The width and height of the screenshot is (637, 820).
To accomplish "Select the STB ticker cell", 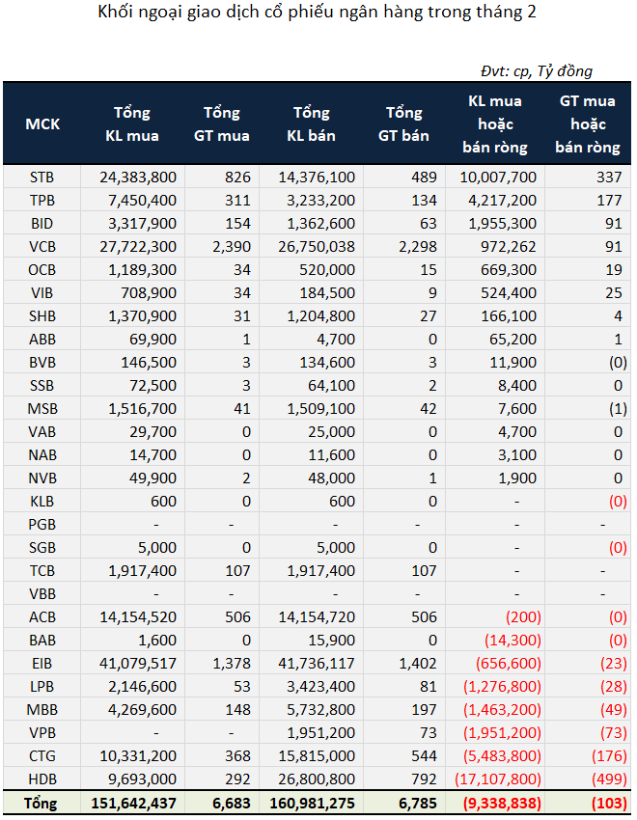I will tap(42, 177).
